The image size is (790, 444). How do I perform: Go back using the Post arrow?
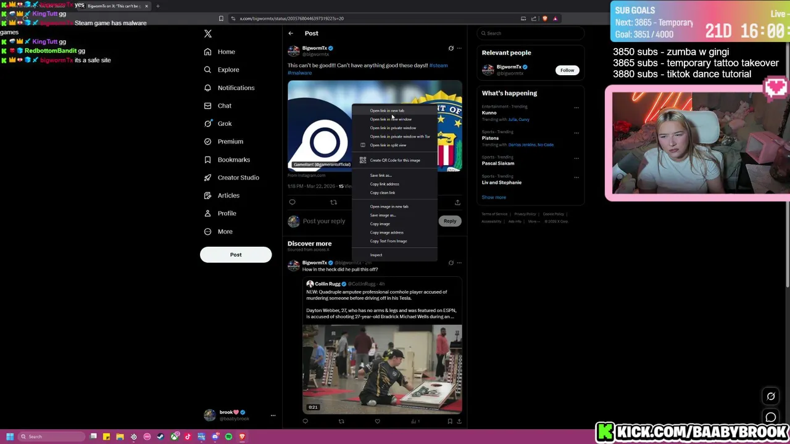pyautogui.click(x=291, y=33)
